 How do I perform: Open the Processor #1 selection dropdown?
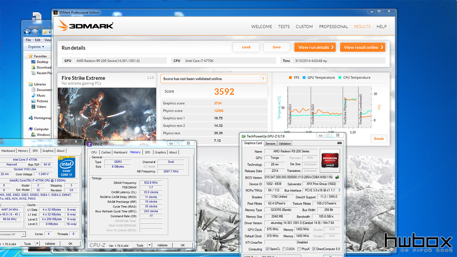[23, 234]
